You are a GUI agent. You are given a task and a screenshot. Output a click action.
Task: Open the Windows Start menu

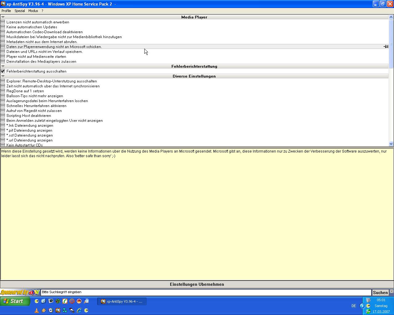tap(15, 301)
